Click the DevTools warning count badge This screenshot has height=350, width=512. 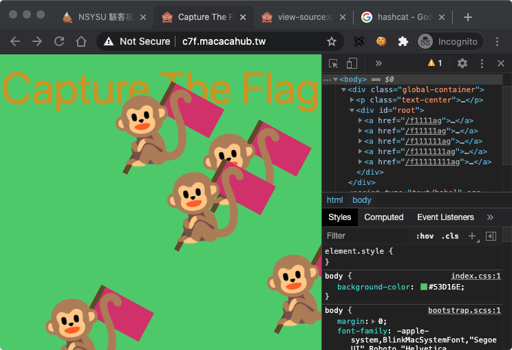pos(435,63)
